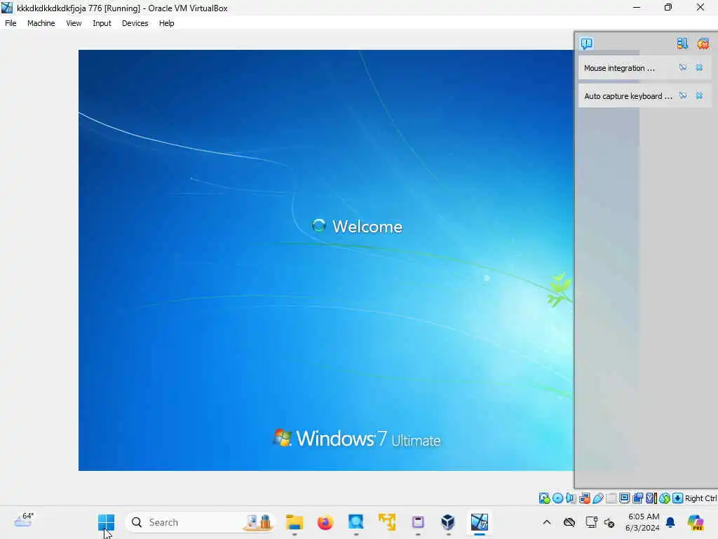This screenshot has width=718, height=539.
Task: Open the View menu
Action: pos(74,23)
